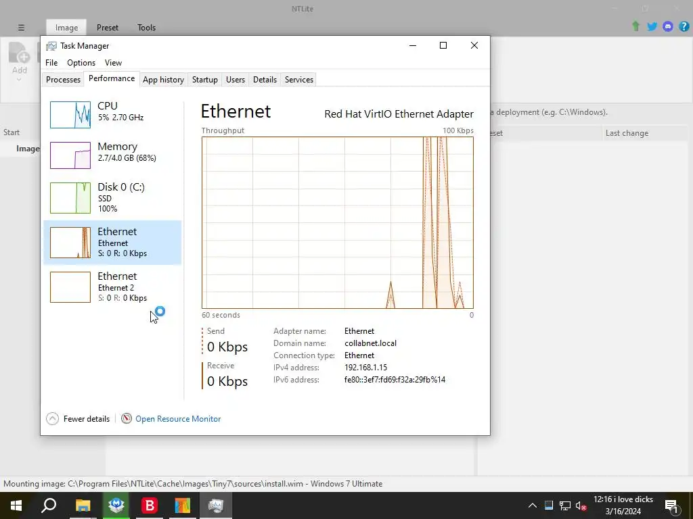
Task: Switch to Task Manager taskbar icon
Action: 216,505
